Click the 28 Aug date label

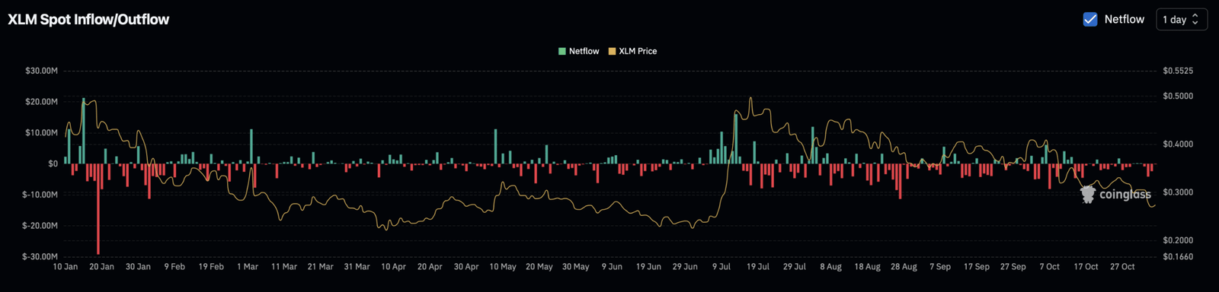(904, 267)
